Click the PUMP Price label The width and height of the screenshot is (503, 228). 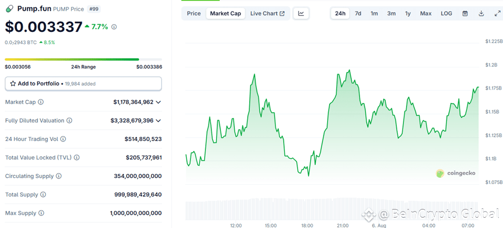[68, 9]
